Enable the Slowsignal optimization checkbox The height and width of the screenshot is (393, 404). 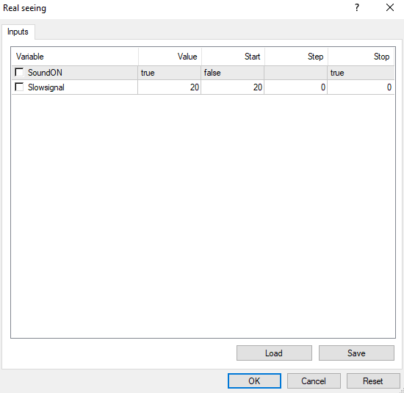coord(19,87)
